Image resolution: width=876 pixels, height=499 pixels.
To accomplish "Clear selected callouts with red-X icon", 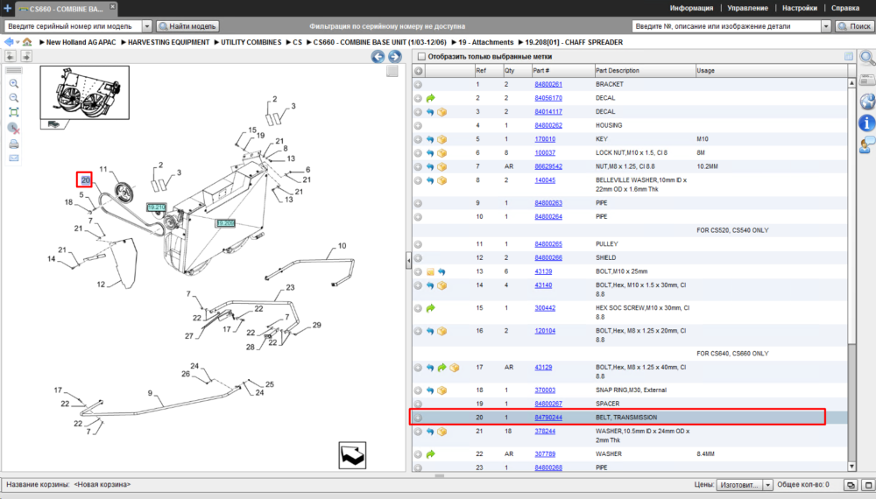I will point(14,129).
